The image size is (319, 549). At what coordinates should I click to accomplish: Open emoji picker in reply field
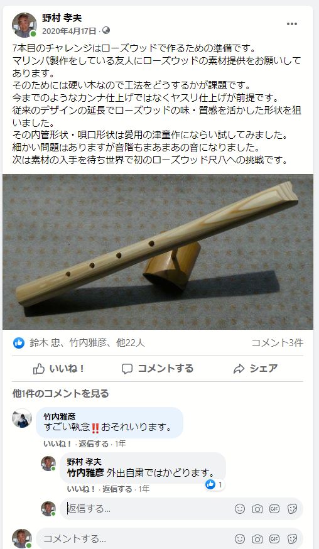pyautogui.click(x=240, y=509)
